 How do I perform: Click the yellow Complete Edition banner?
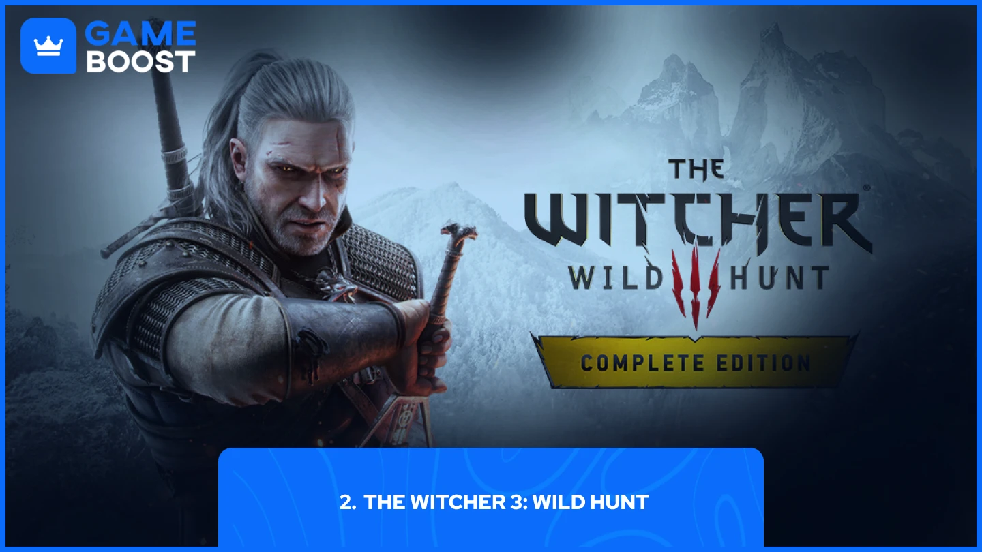pyautogui.click(x=694, y=361)
